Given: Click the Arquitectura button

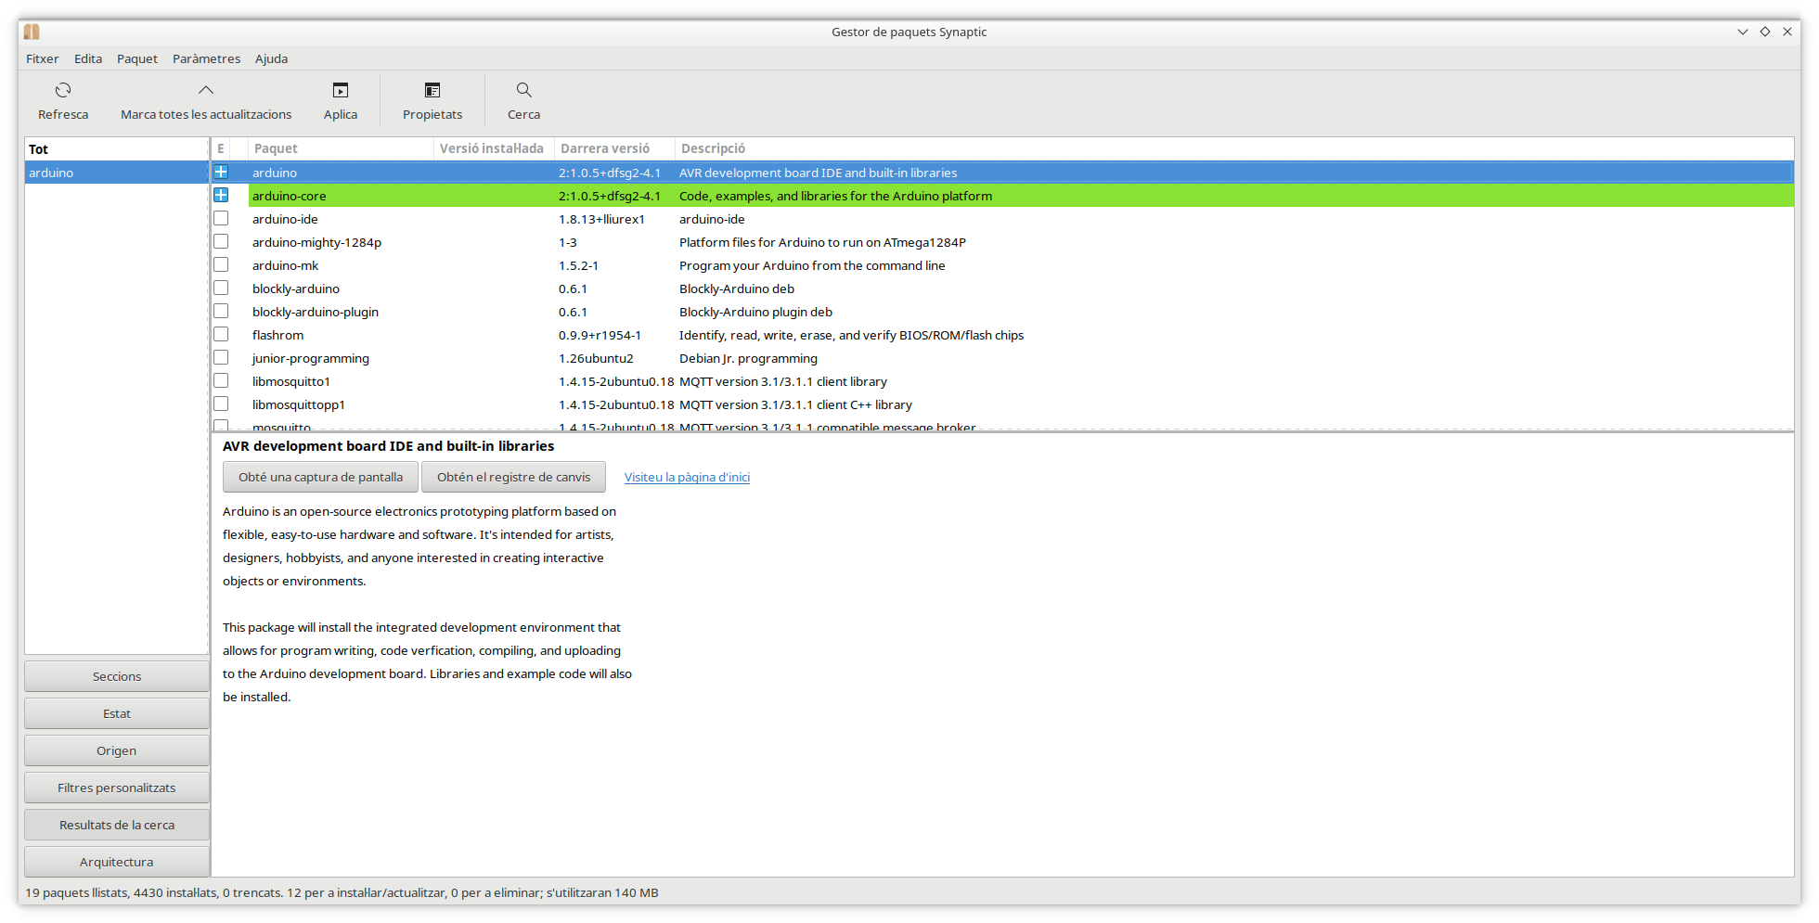Looking at the screenshot, I should click(117, 862).
